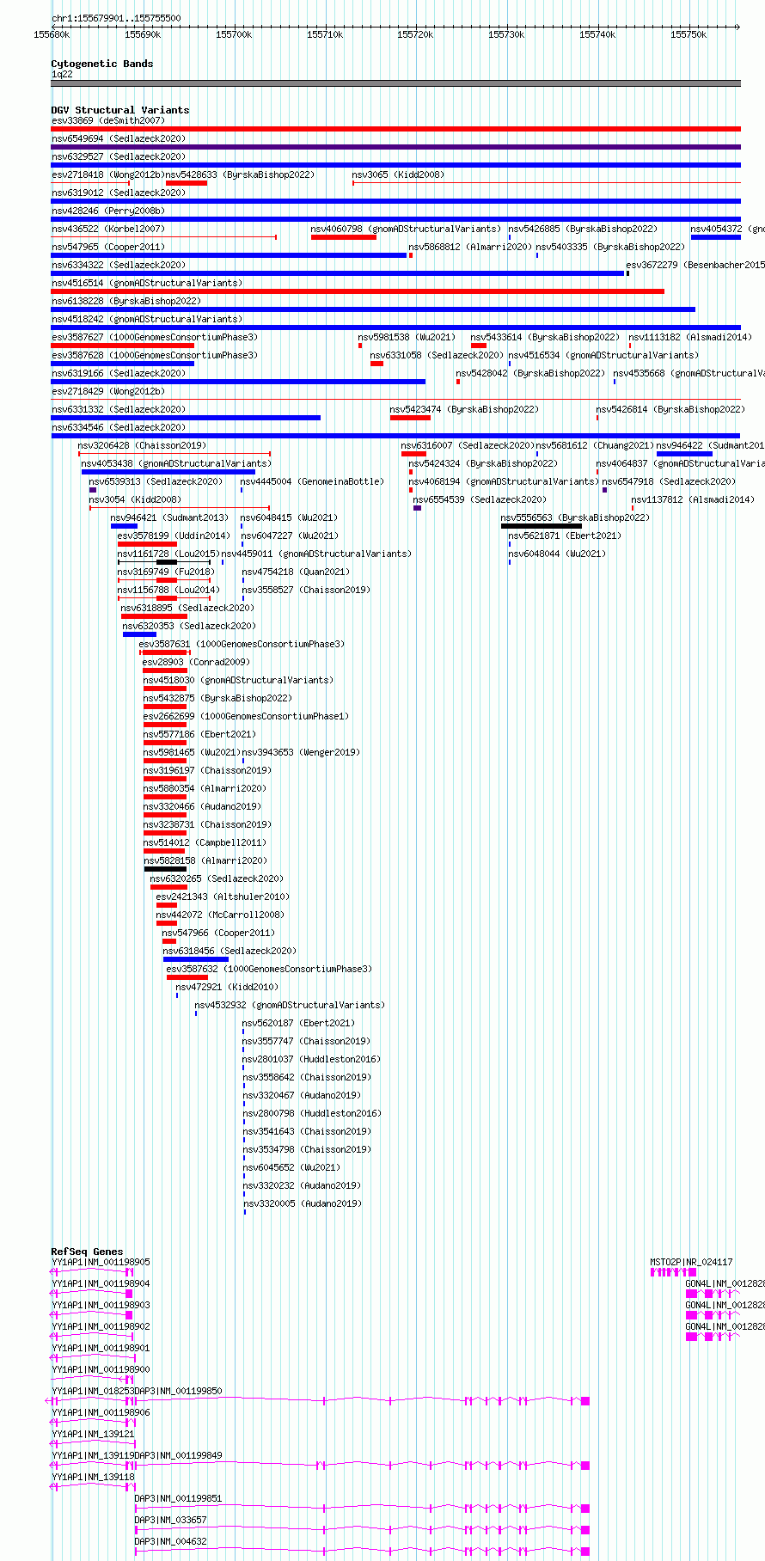Open variant nsv6331058 (Sedlazeck2020)

tap(437, 355)
